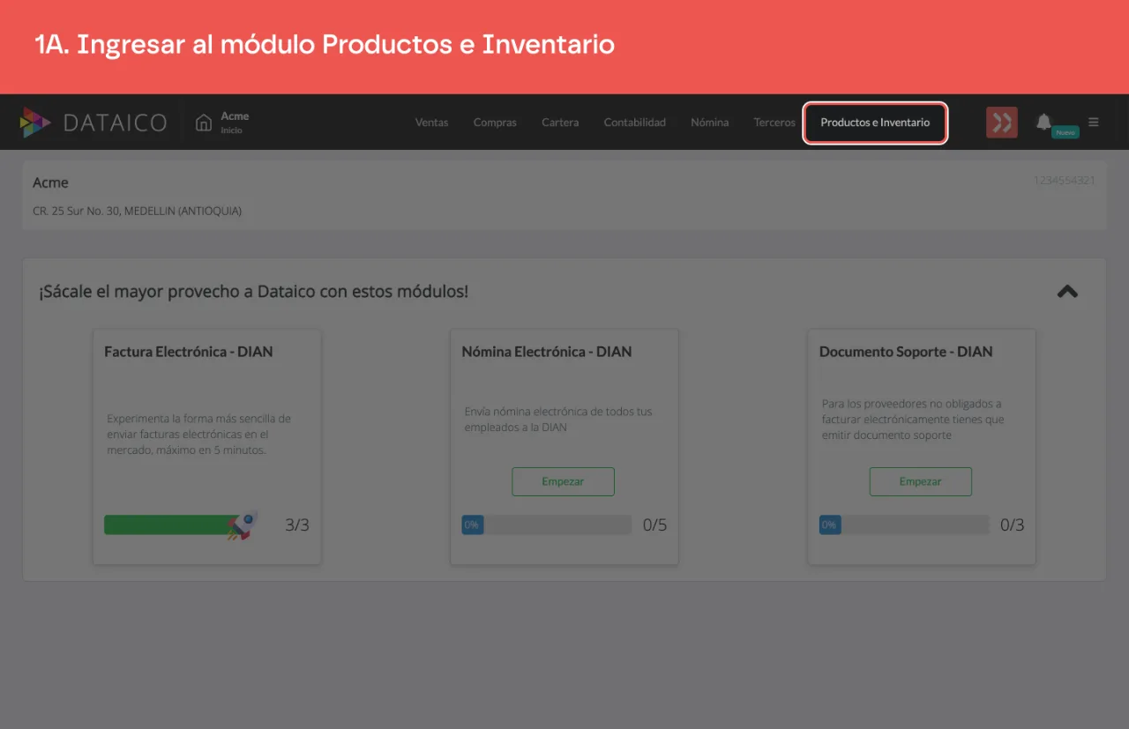The width and height of the screenshot is (1129, 729).
Task: Click the 0/3 progress count
Action: (x=1013, y=525)
